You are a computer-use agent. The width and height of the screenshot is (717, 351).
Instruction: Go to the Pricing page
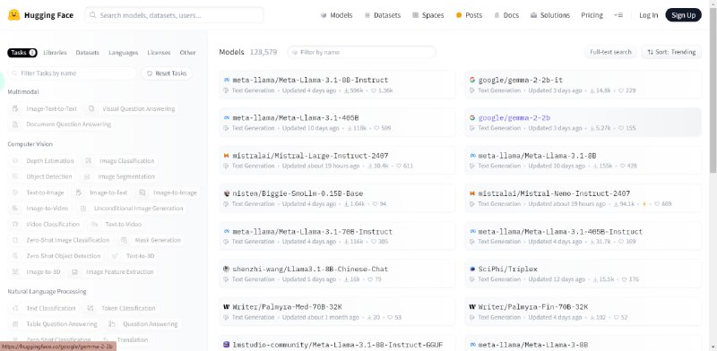click(x=592, y=15)
